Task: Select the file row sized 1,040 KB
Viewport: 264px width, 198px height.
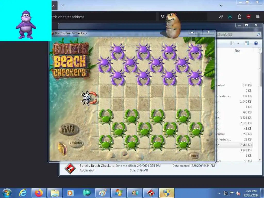Action: point(235,101)
